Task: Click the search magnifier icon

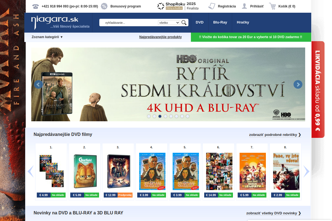Action: pos(184,23)
